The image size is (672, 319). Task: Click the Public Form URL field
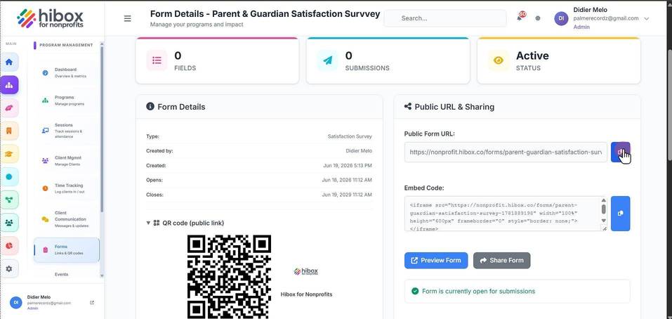pos(506,152)
